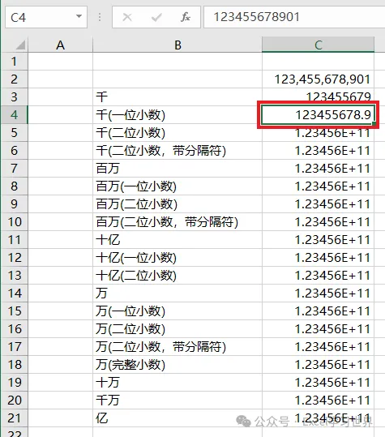Screen dimensions: 385x437
Task: Click cell C4 showing 123455678.9
Action: pyautogui.click(x=319, y=115)
